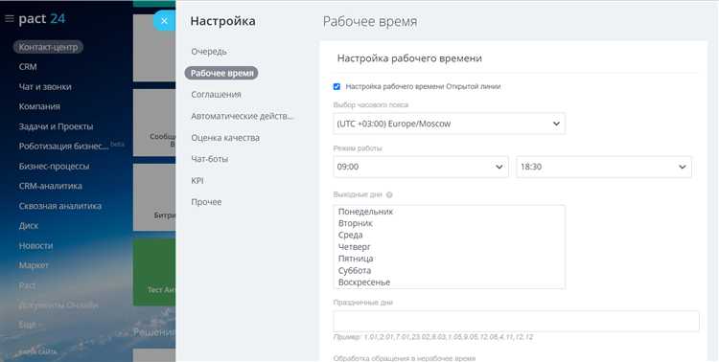Open Маркет in the sidebar
719x362 pixels.
(34, 265)
